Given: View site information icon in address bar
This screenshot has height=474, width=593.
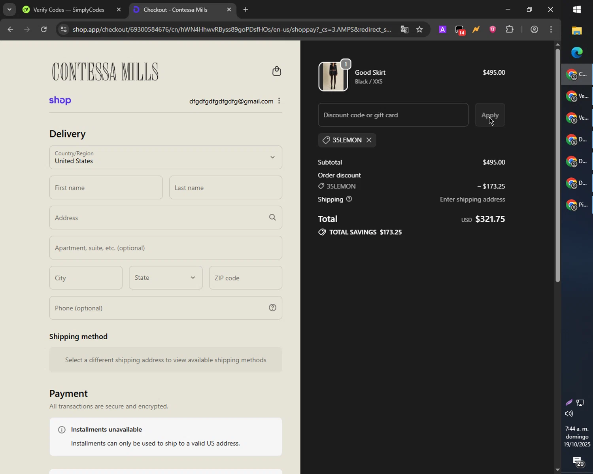Looking at the screenshot, I should [x=64, y=29].
